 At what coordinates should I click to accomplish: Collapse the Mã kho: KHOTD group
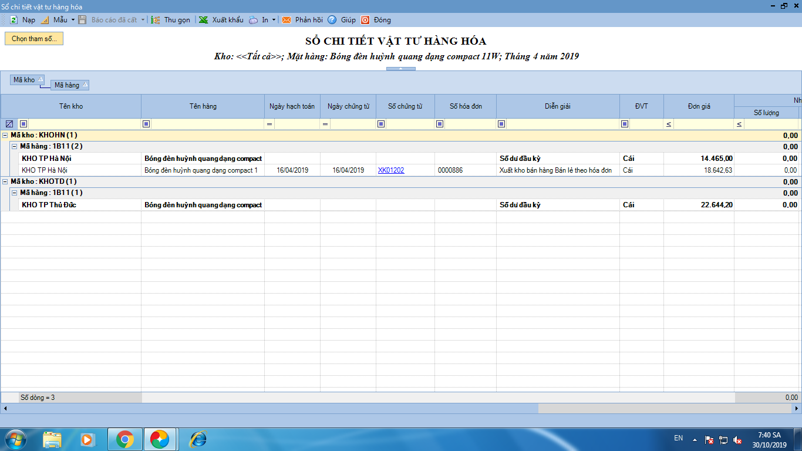(x=5, y=181)
